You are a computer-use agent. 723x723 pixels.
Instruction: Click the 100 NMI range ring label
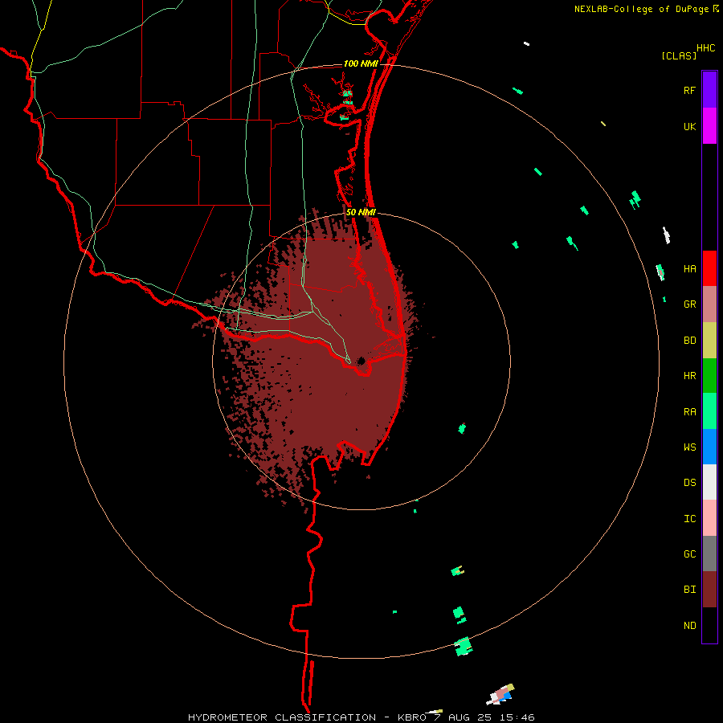click(x=361, y=63)
